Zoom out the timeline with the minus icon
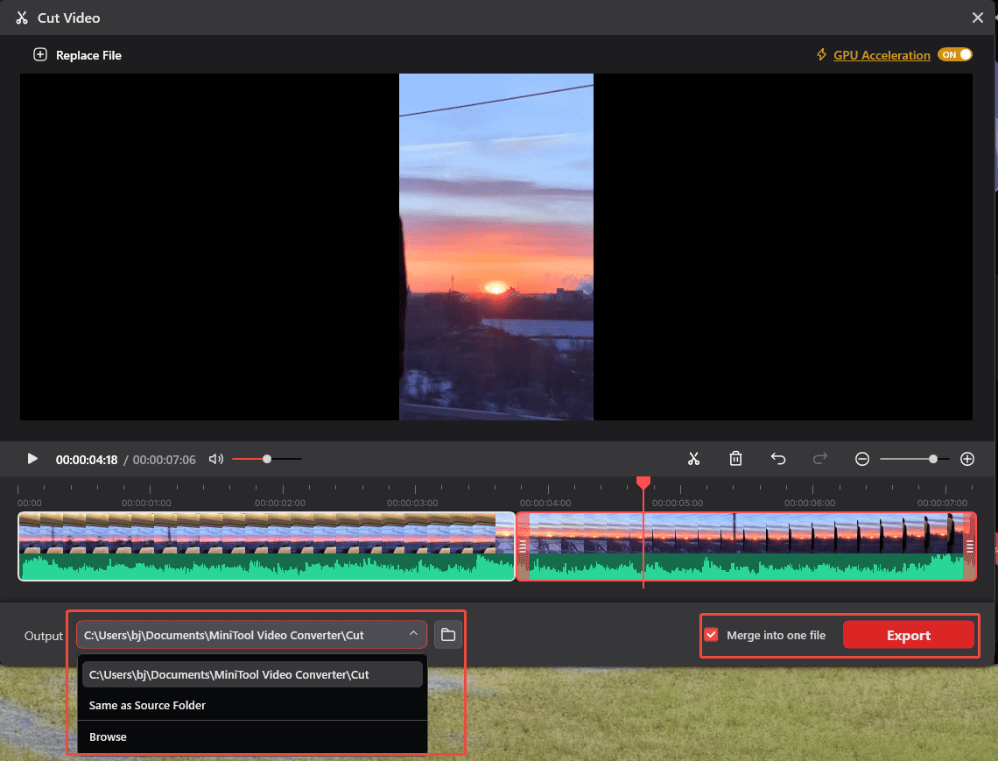The image size is (998, 761). click(x=861, y=459)
